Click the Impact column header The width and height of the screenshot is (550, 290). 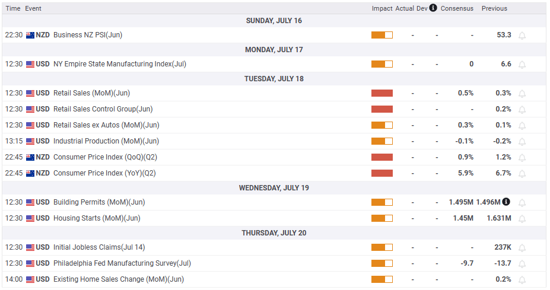[x=382, y=8]
